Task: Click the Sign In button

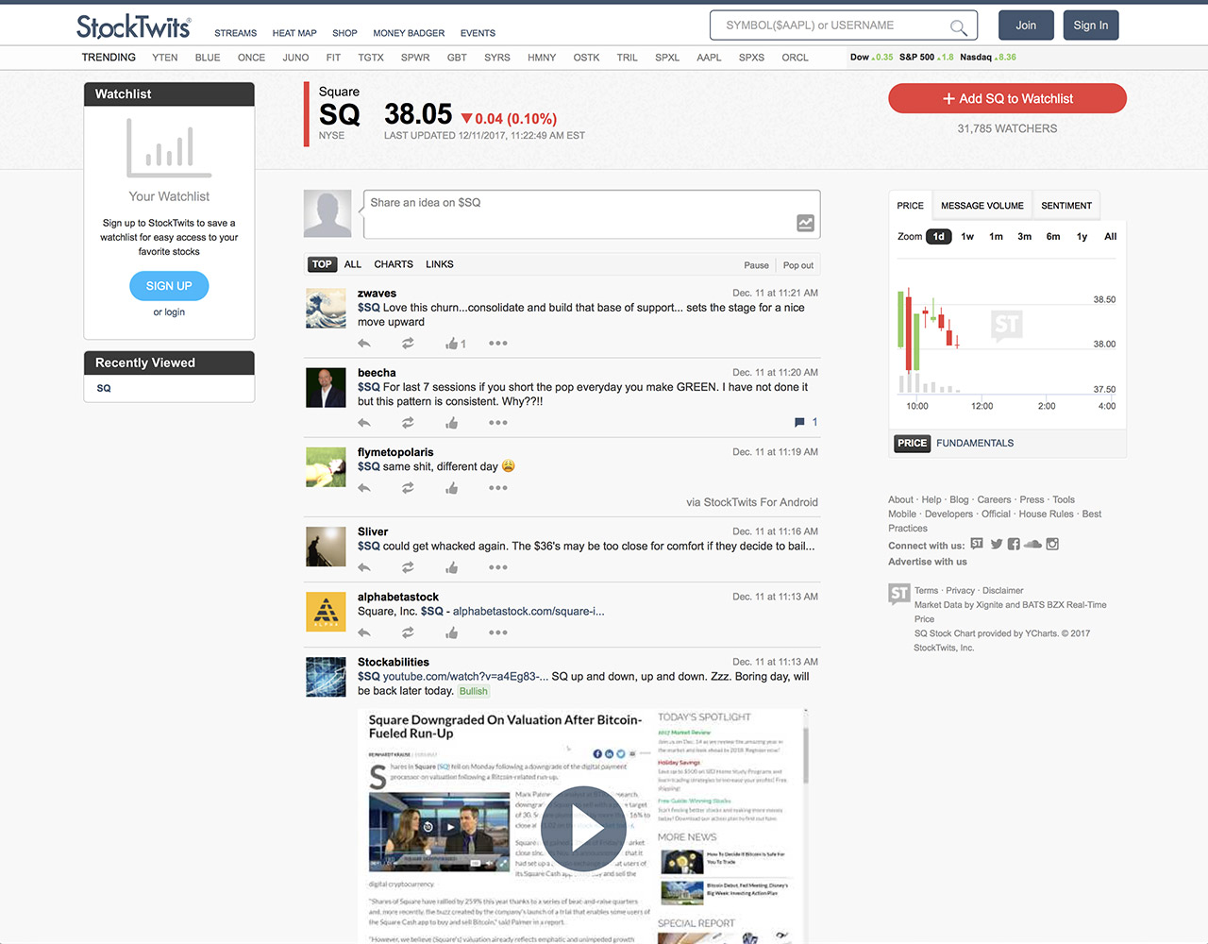Action: tap(1090, 25)
